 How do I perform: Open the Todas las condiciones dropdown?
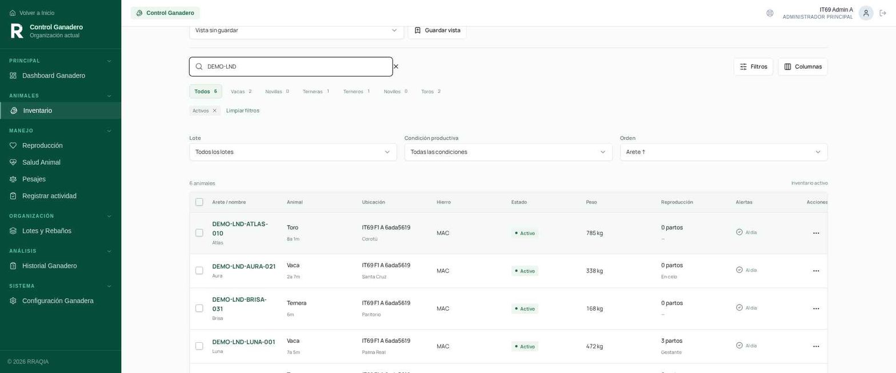(508, 152)
